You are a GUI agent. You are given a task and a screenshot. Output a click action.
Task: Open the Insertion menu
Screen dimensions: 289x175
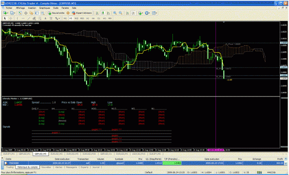(x=32, y=8)
